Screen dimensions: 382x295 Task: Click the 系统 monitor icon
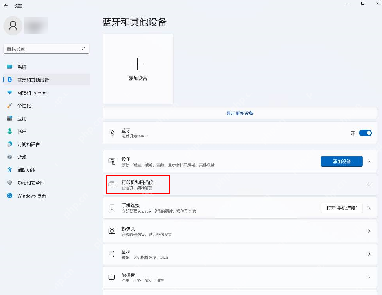[x=10, y=67]
